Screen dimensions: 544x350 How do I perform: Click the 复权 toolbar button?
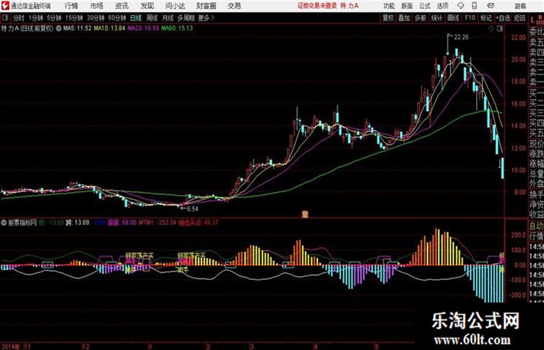click(388, 18)
